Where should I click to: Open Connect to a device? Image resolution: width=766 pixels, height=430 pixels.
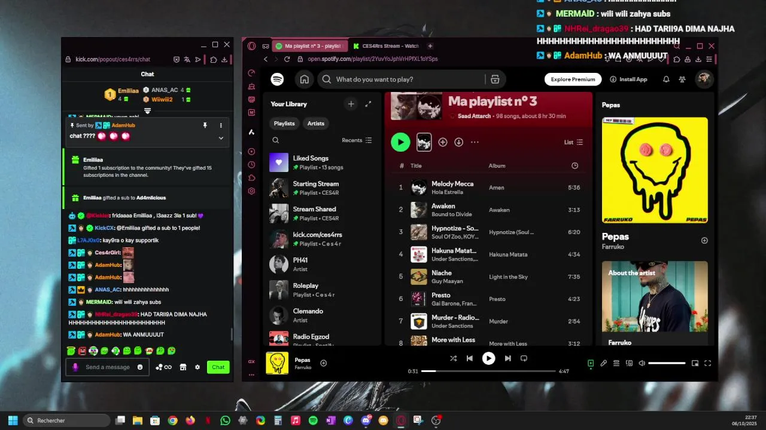point(629,363)
